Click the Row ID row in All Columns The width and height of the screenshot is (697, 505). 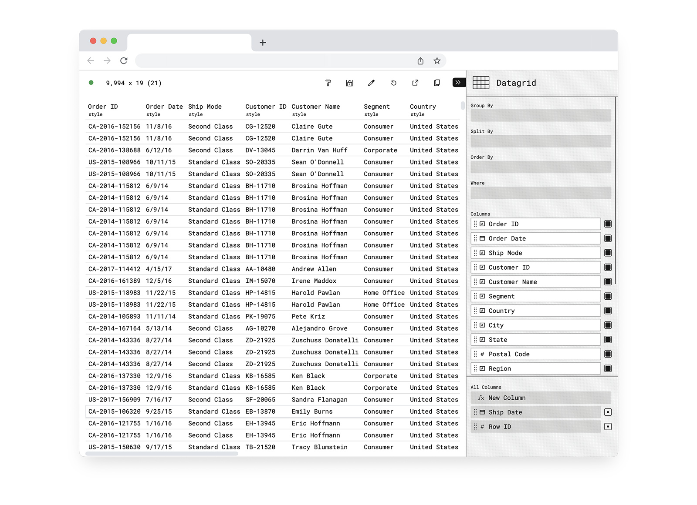[536, 427]
